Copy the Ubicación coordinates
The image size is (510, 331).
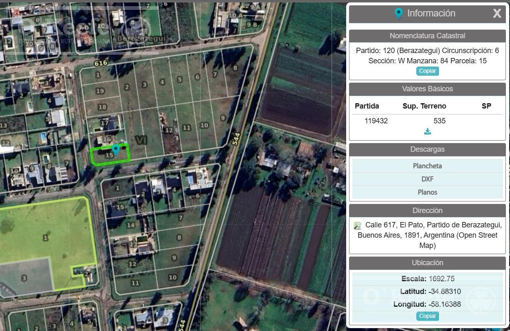point(427,316)
